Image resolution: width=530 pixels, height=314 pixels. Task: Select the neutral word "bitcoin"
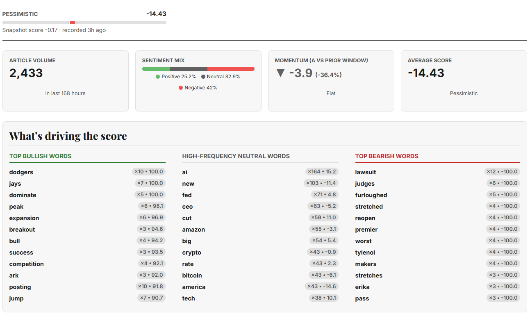192,275
